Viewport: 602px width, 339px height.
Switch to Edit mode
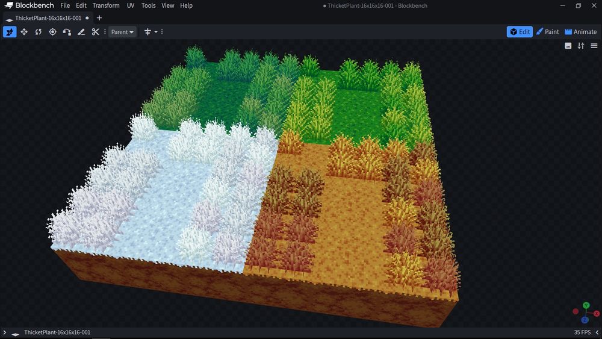[520, 32]
